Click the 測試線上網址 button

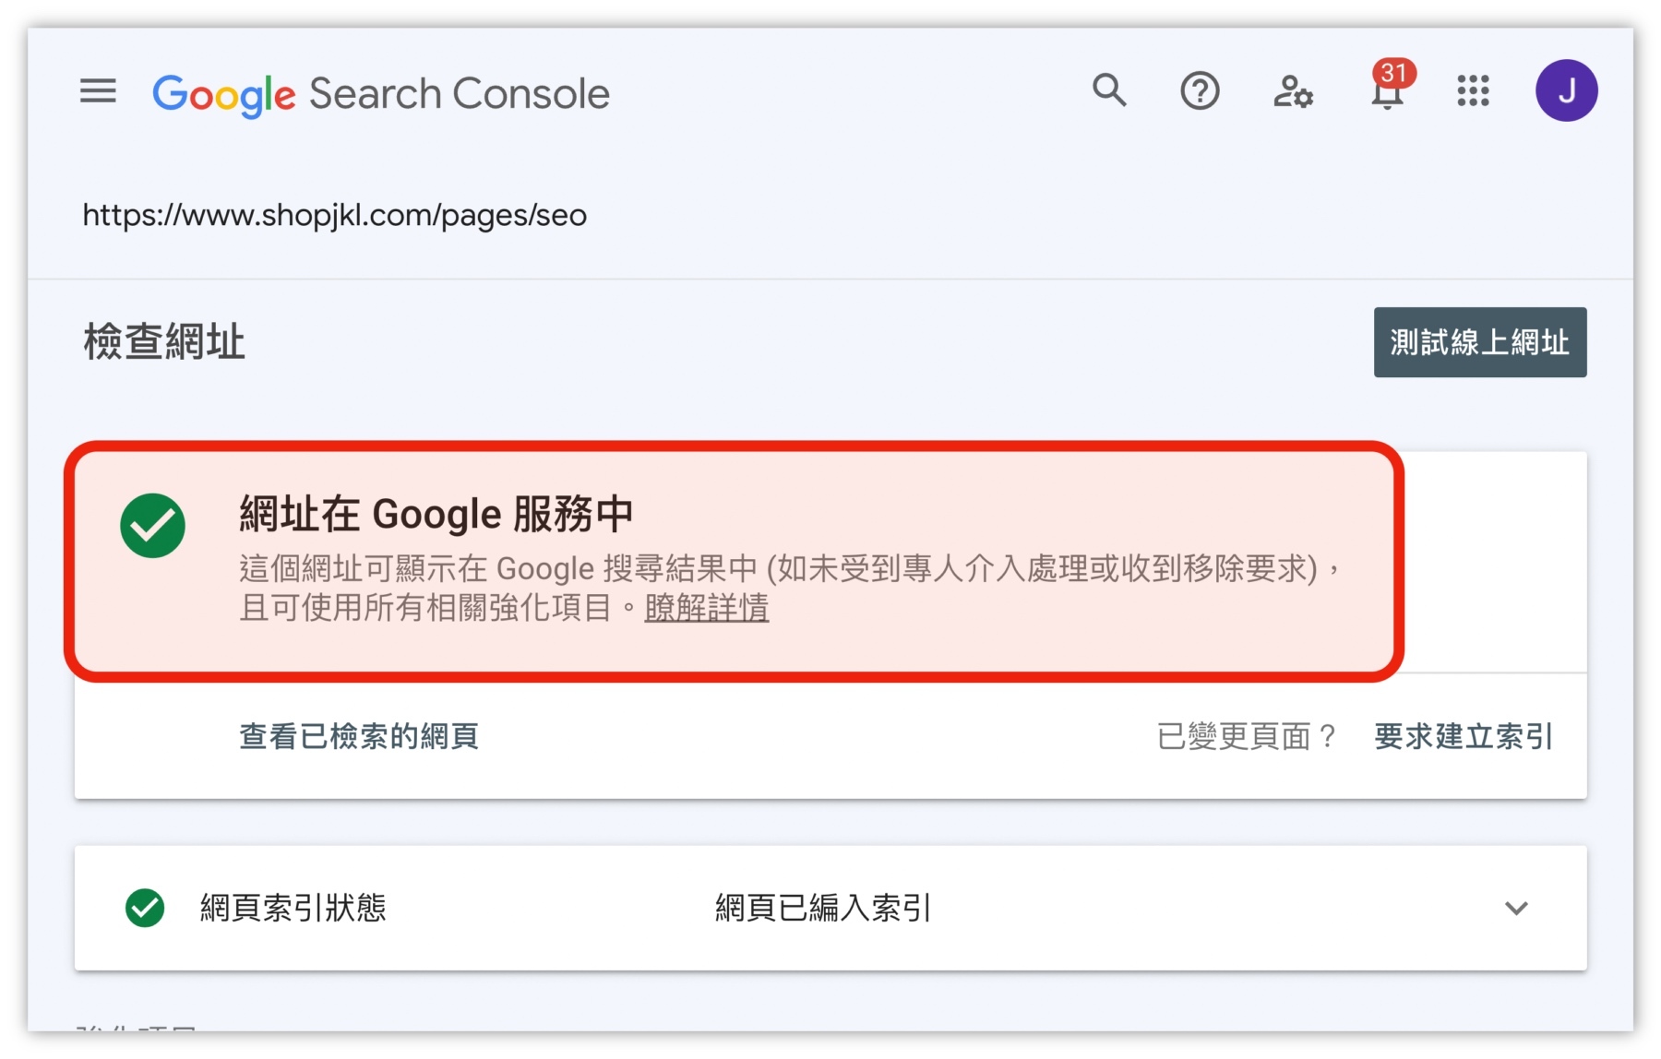click(x=1480, y=341)
